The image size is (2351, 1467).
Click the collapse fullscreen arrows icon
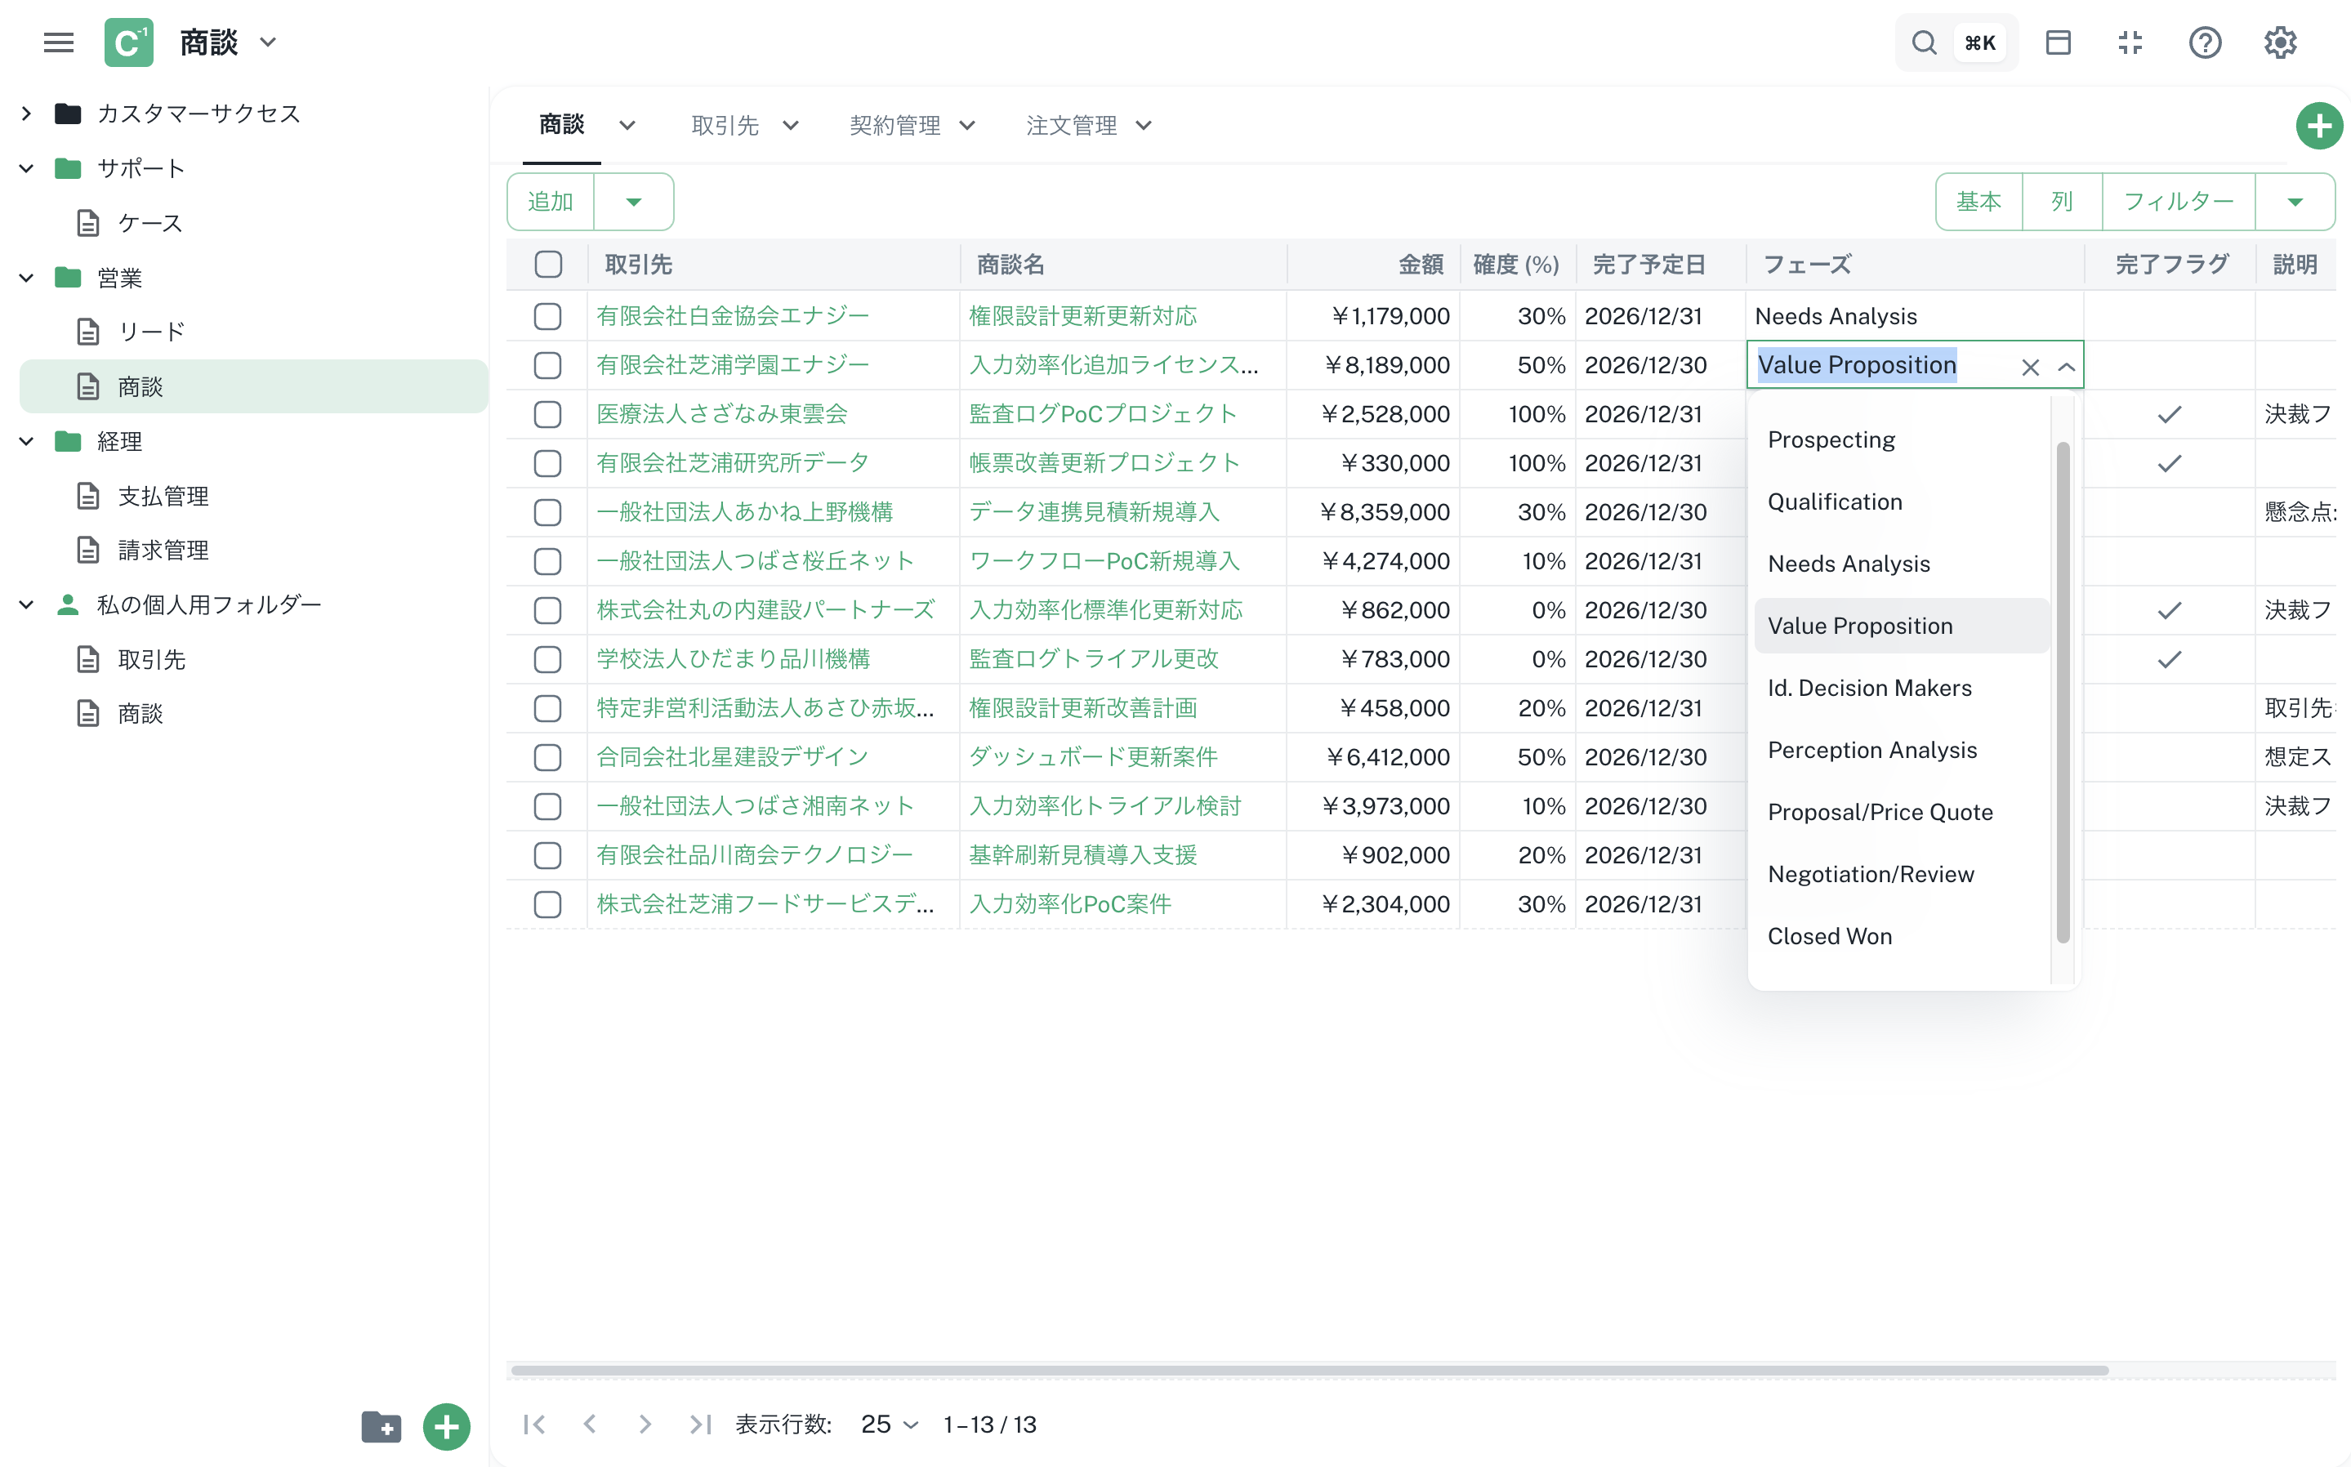(2130, 42)
